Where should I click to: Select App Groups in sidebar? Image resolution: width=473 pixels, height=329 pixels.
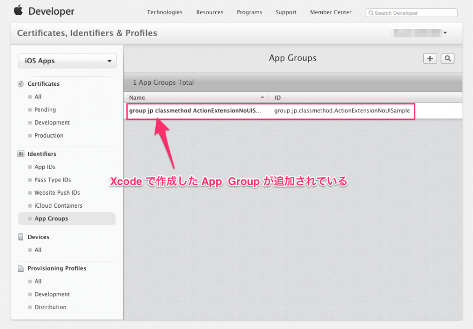pyautogui.click(x=67, y=219)
